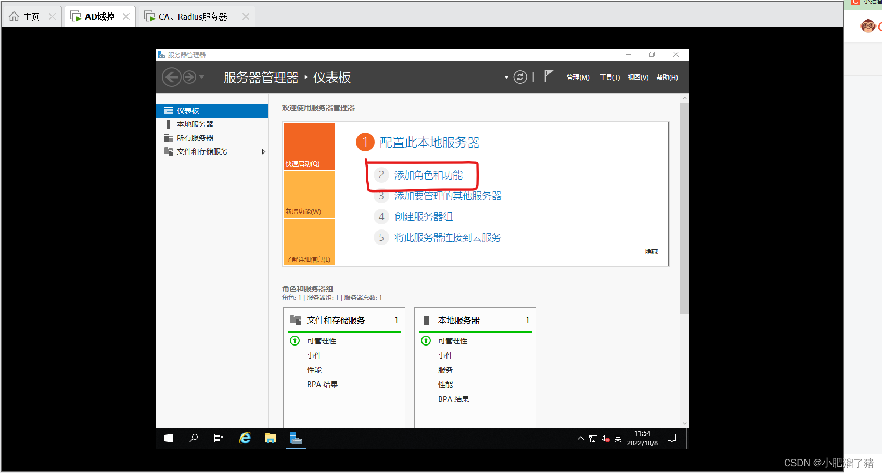882x473 pixels.
Task: Click 事件 in the 文件和存储服务 tile
Action: click(x=314, y=355)
